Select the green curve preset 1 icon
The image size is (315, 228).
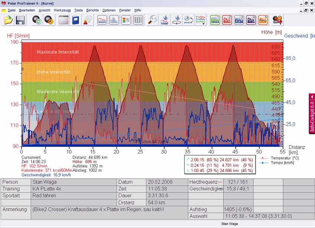[215, 20]
